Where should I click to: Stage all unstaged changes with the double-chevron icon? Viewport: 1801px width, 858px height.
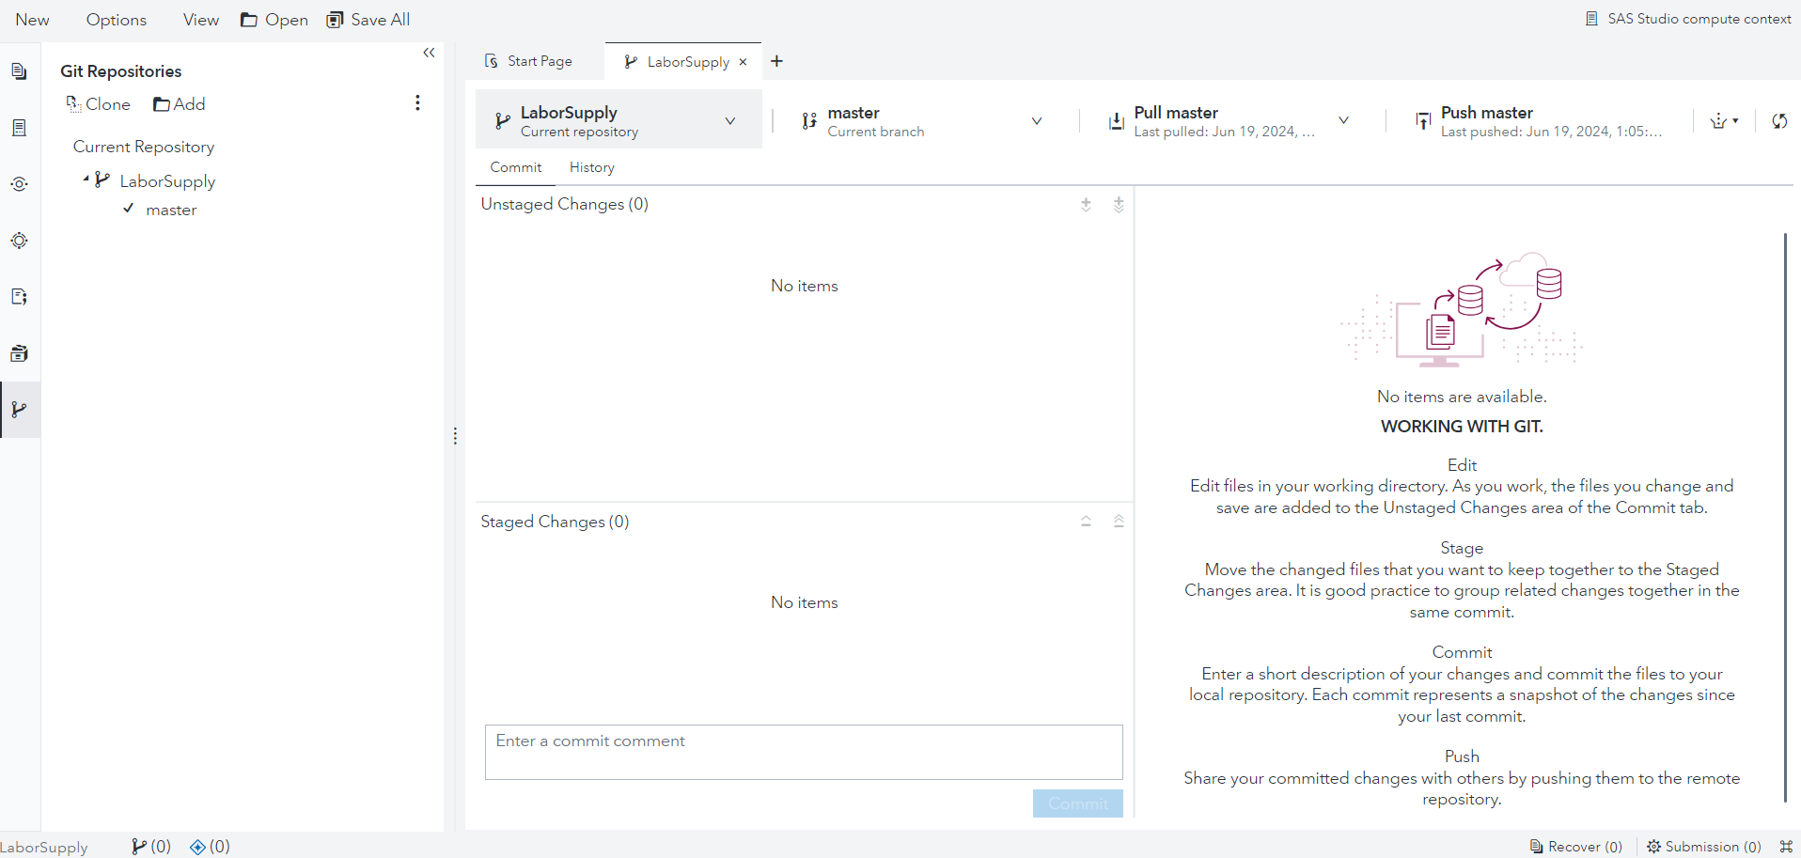pyautogui.click(x=1119, y=204)
